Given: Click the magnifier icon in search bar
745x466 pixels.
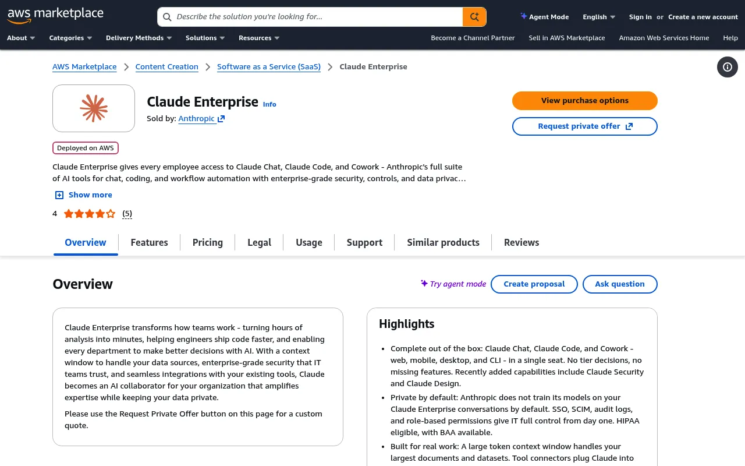Looking at the screenshot, I should 167,17.
